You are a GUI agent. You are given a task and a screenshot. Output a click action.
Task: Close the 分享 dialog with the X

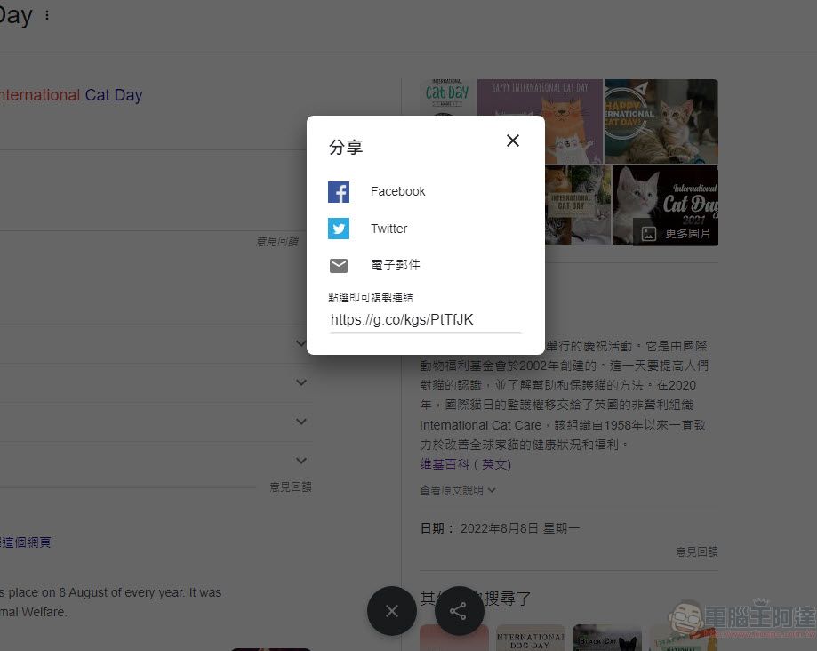tap(513, 141)
